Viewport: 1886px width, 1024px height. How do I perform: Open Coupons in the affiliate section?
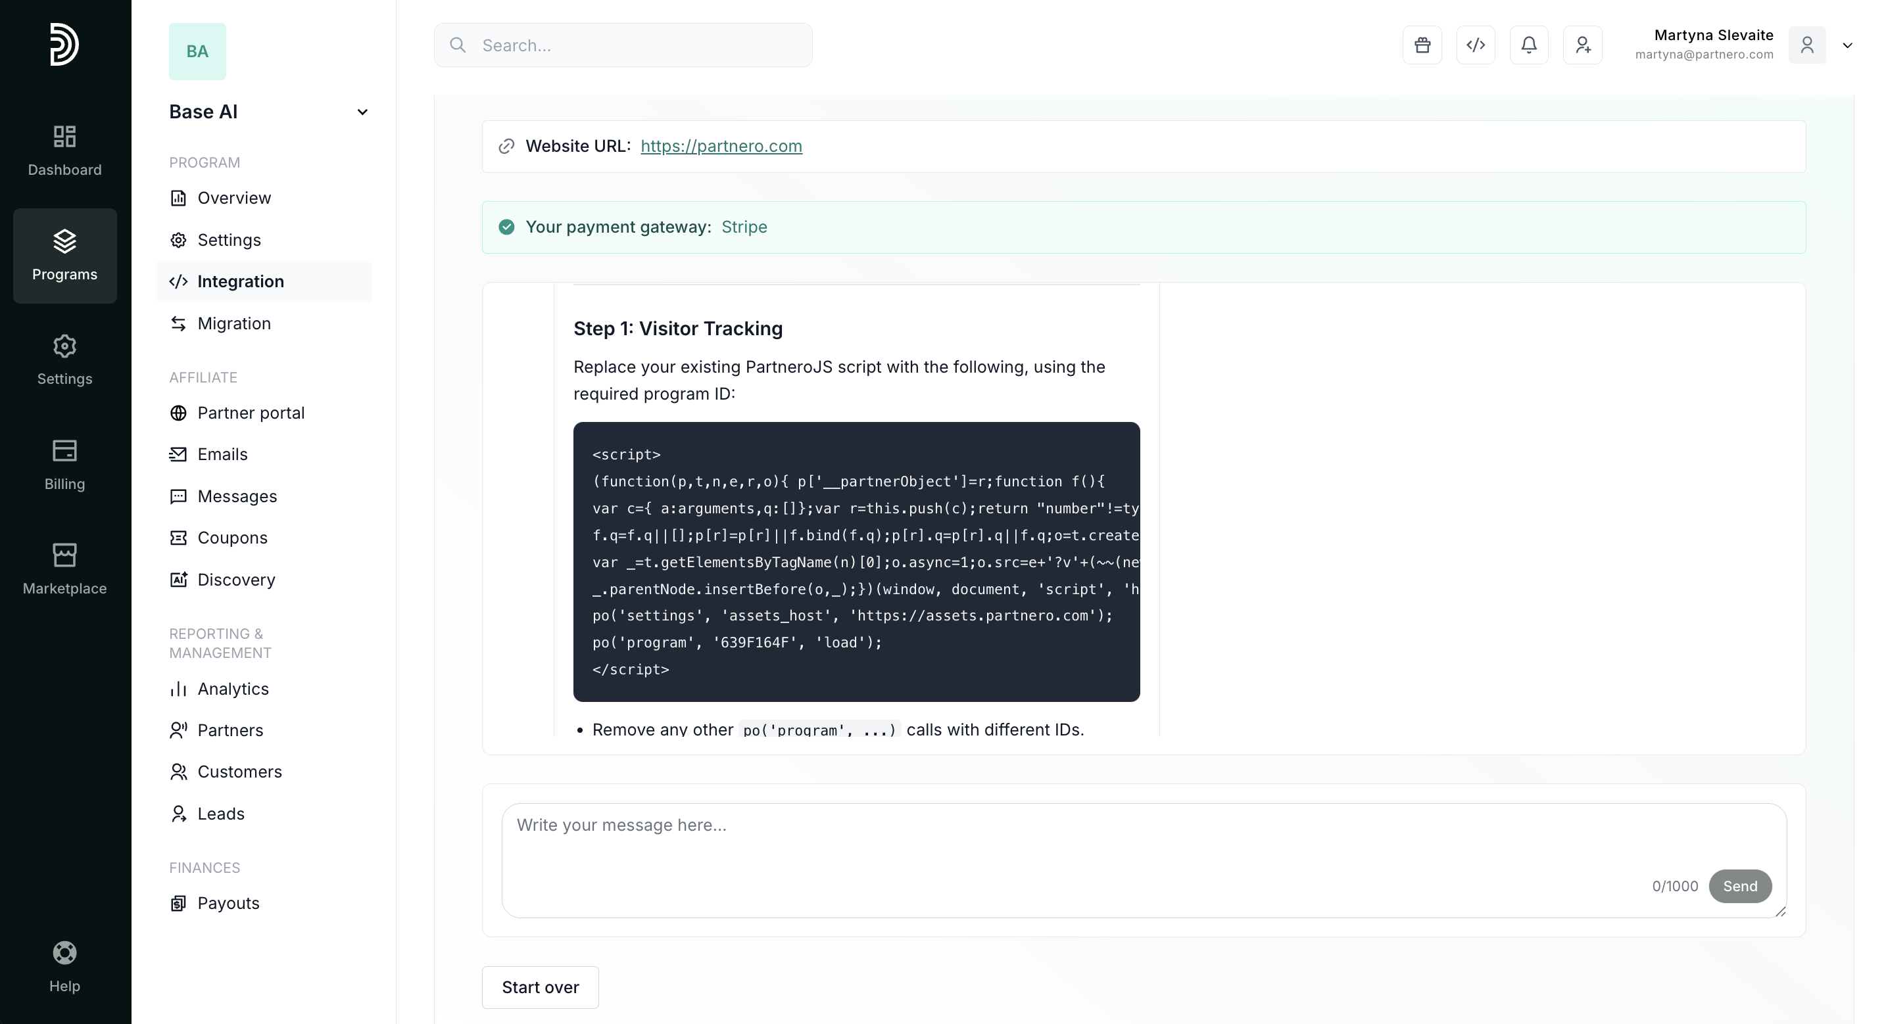click(232, 538)
